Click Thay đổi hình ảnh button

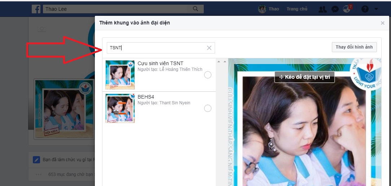point(354,47)
